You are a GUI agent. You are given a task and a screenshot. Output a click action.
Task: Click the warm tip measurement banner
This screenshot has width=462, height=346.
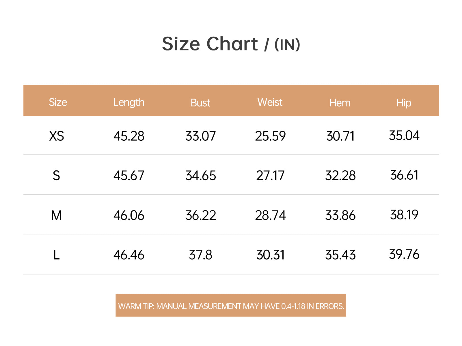click(x=231, y=305)
